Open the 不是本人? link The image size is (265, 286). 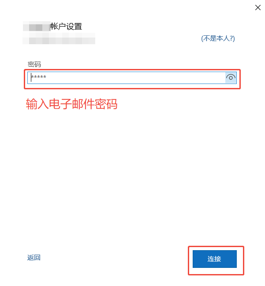(218, 38)
